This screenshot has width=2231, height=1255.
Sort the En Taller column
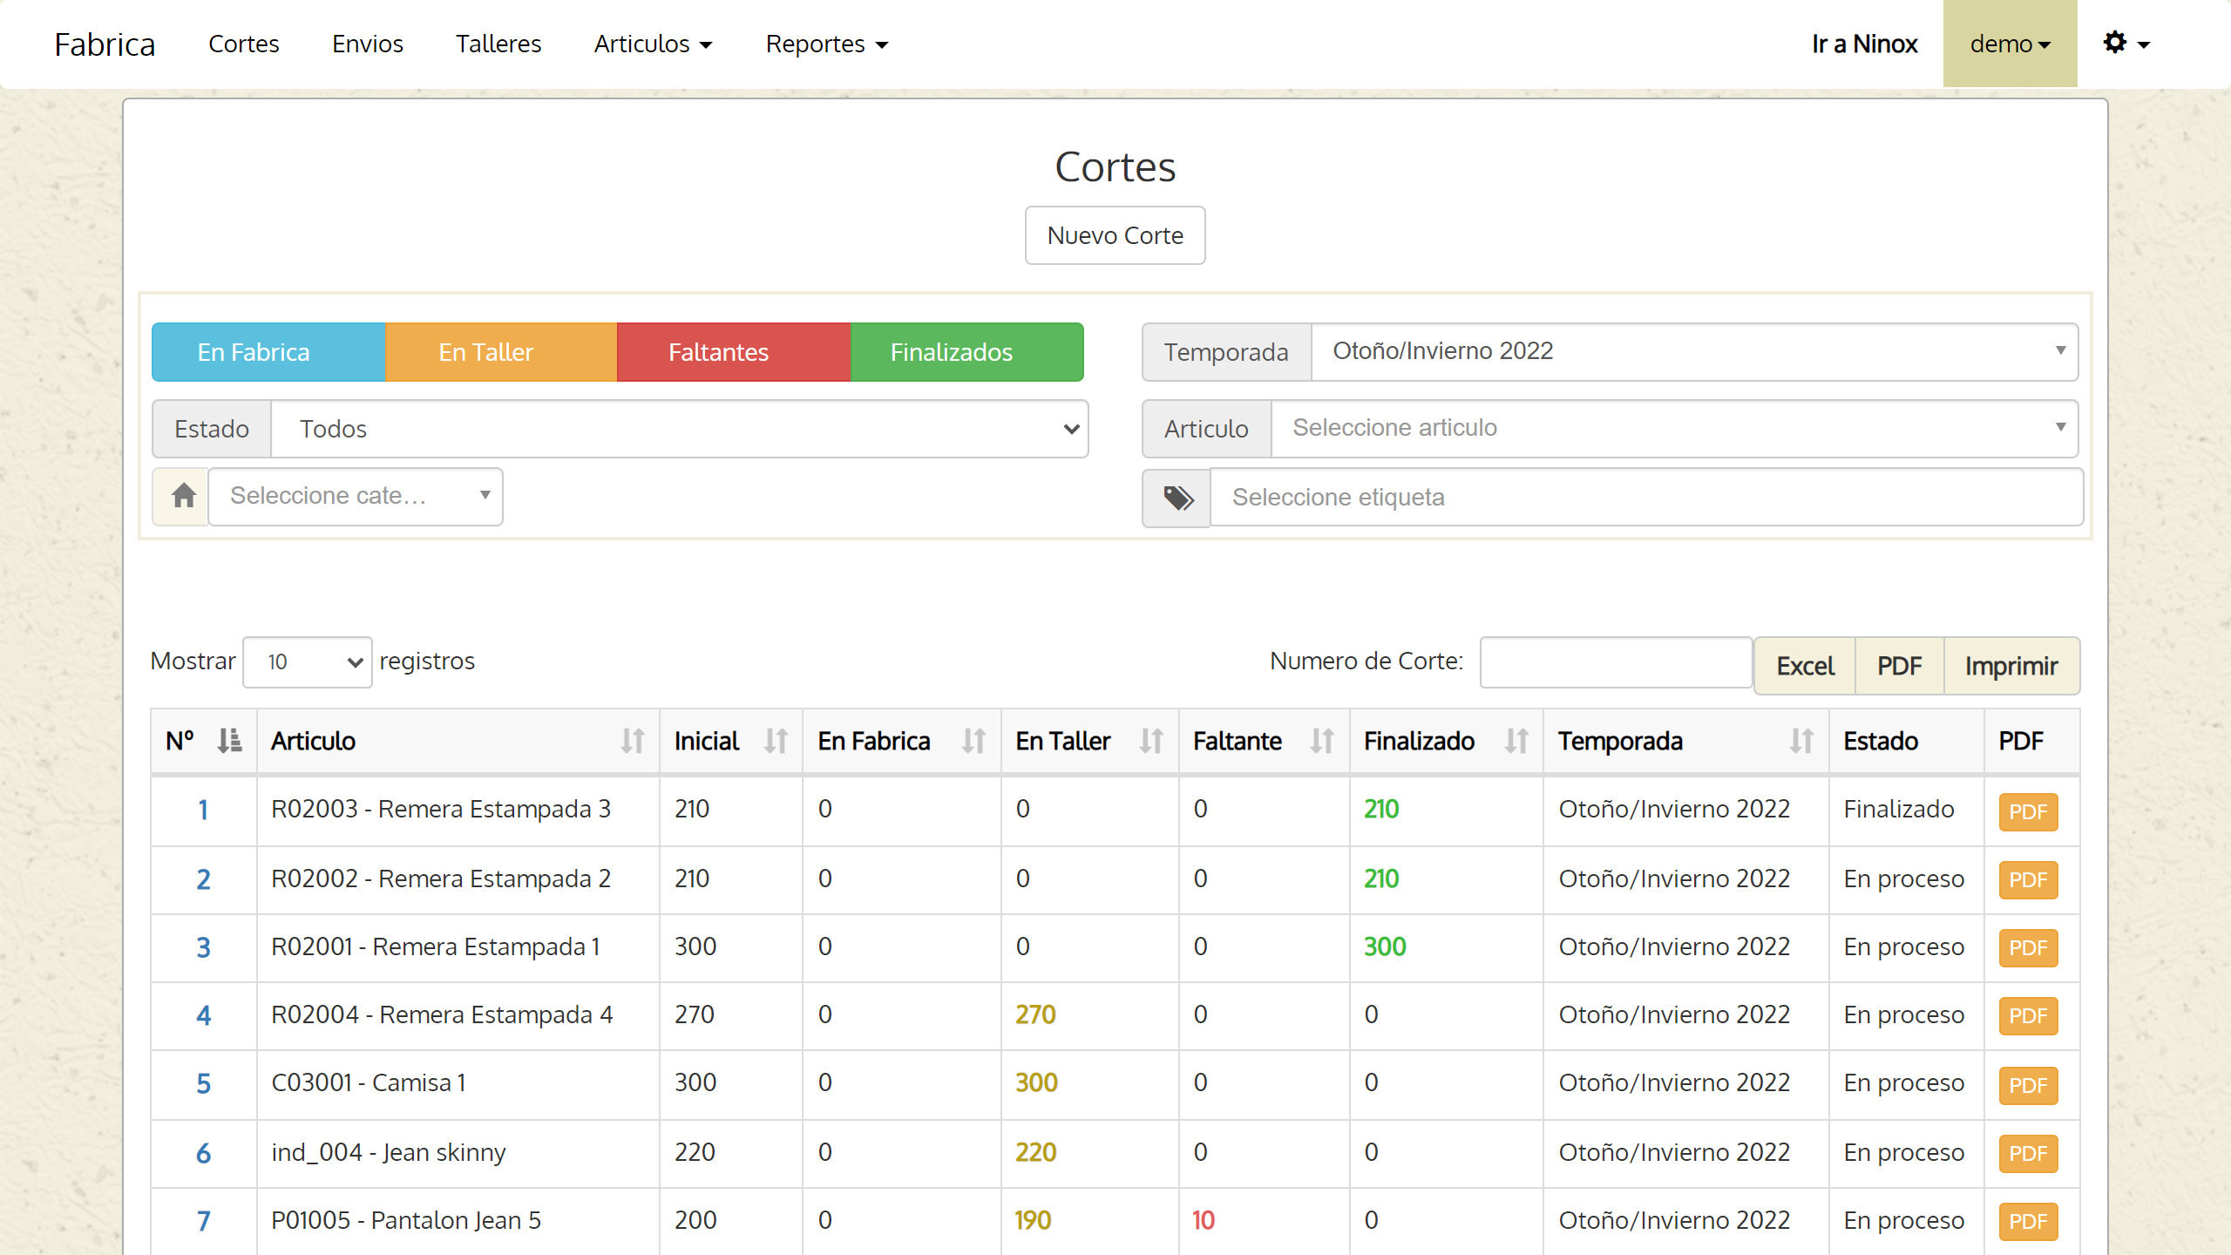(x=1151, y=741)
